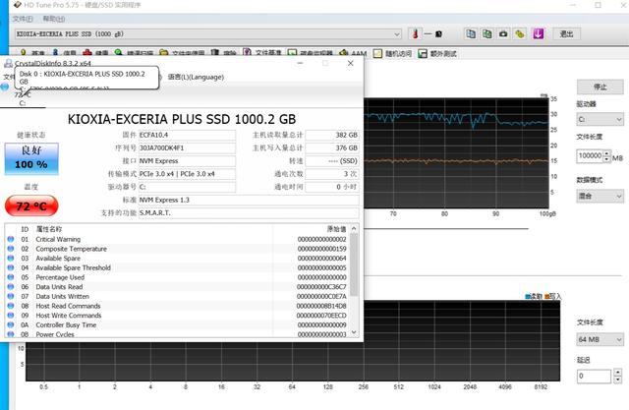The image size is (629, 410).
Task: Click the thermometer temperature icon in toolbar
Action: coord(416,33)
